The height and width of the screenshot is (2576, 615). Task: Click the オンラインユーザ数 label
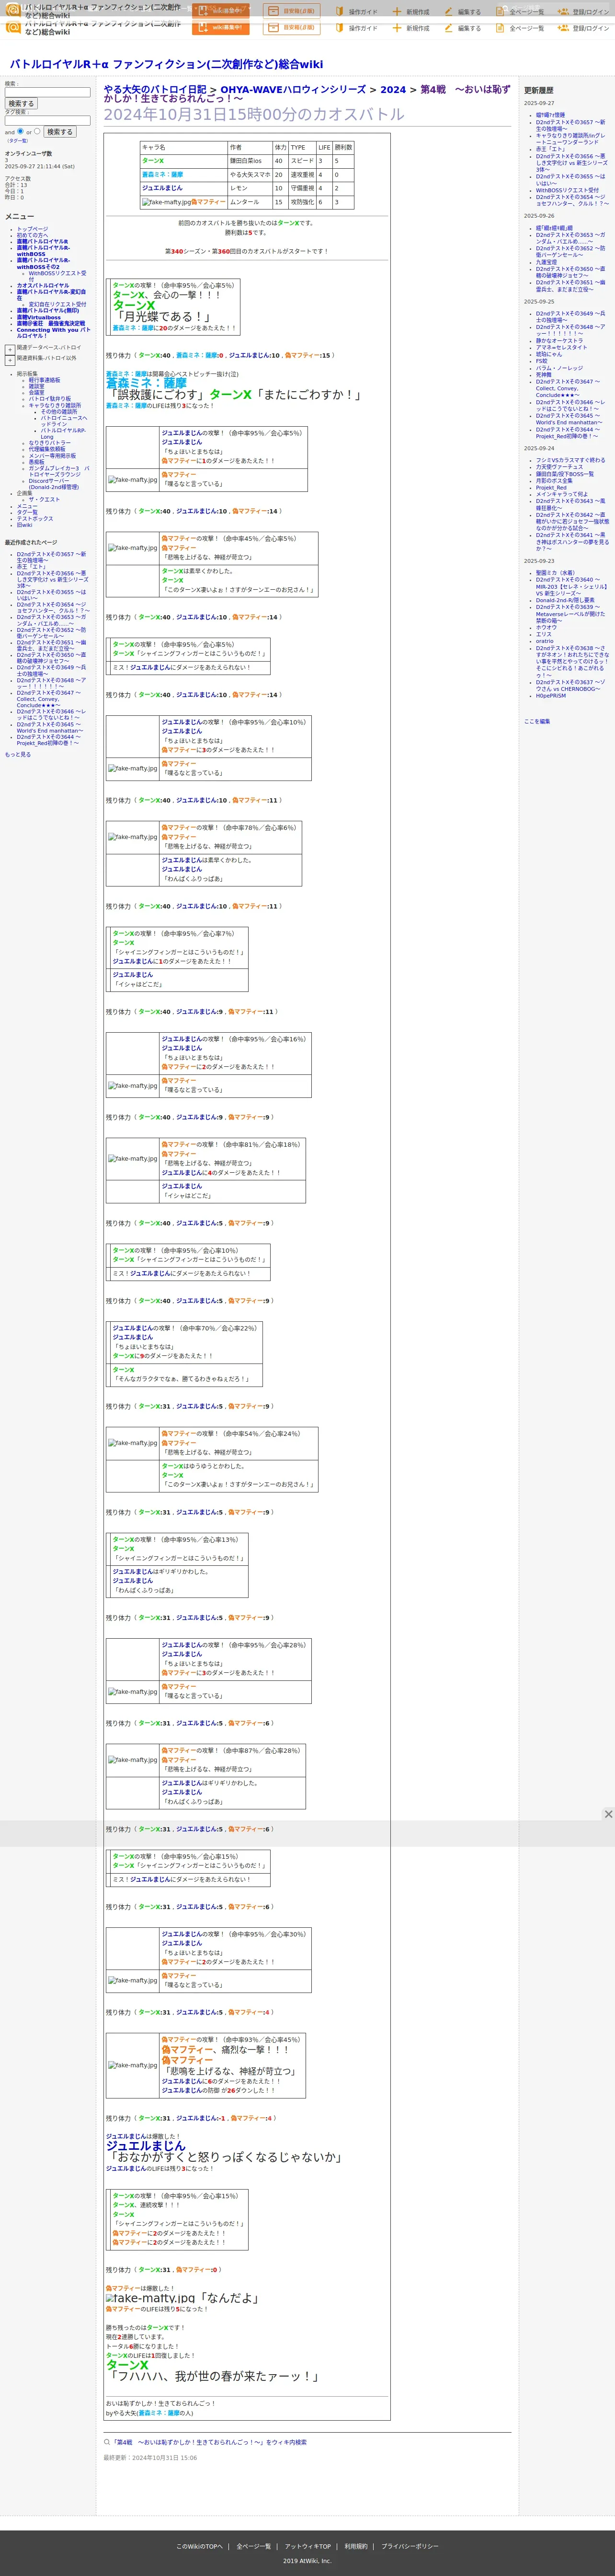(x=28, y=153)
